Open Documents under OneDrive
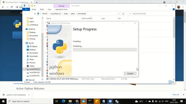Viewport: 186px width, 104px height. (34, 36)
